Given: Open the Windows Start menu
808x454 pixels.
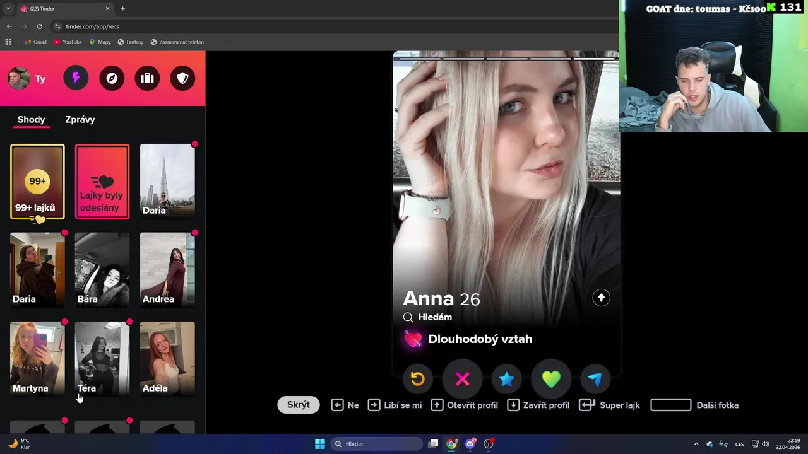Looking at the screenshot, I should (320, 444).
